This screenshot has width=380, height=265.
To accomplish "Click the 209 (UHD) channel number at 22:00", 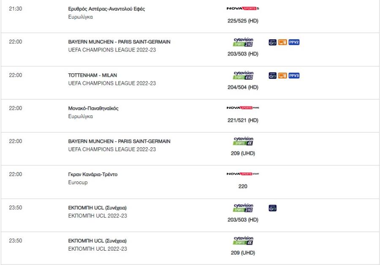I will 243,153.
